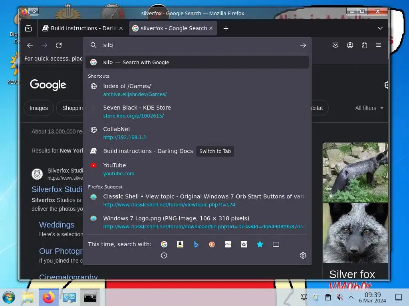Open the Index of /Games/ shortcut
Screen dimensions: 409x306
point(197,90)
